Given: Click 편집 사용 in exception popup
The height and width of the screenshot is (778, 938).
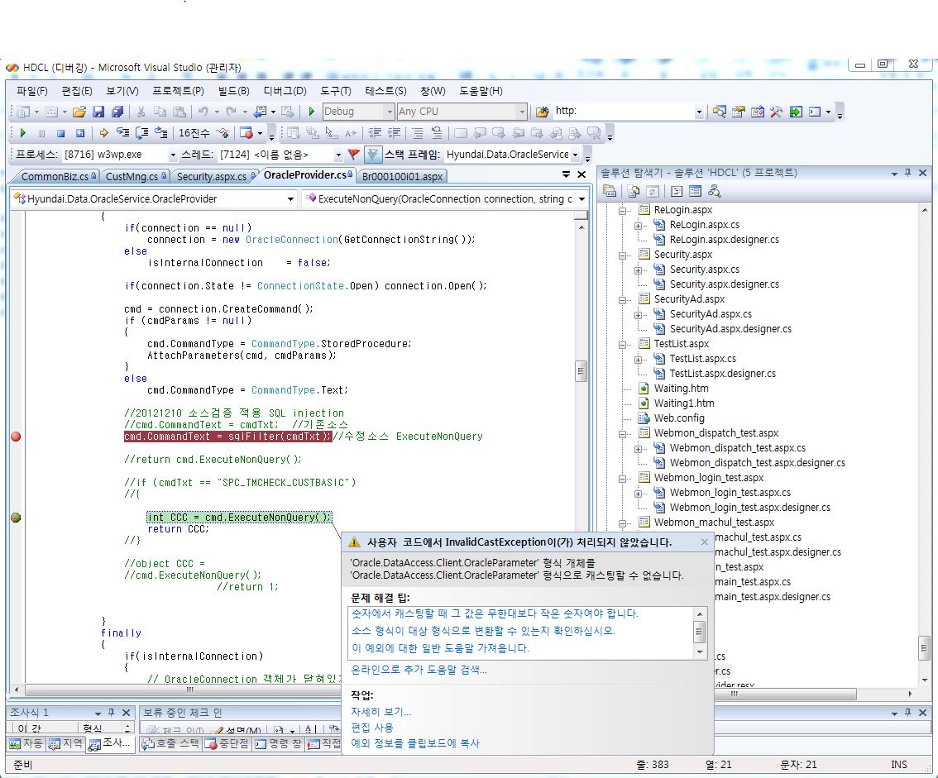Looking at the screenshot, I should point(372,728).
